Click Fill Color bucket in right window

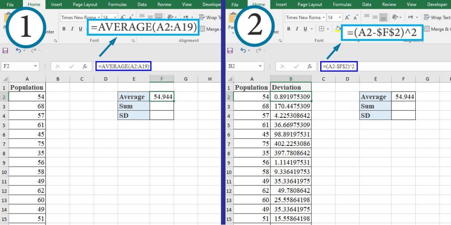(x=337, y=29)
